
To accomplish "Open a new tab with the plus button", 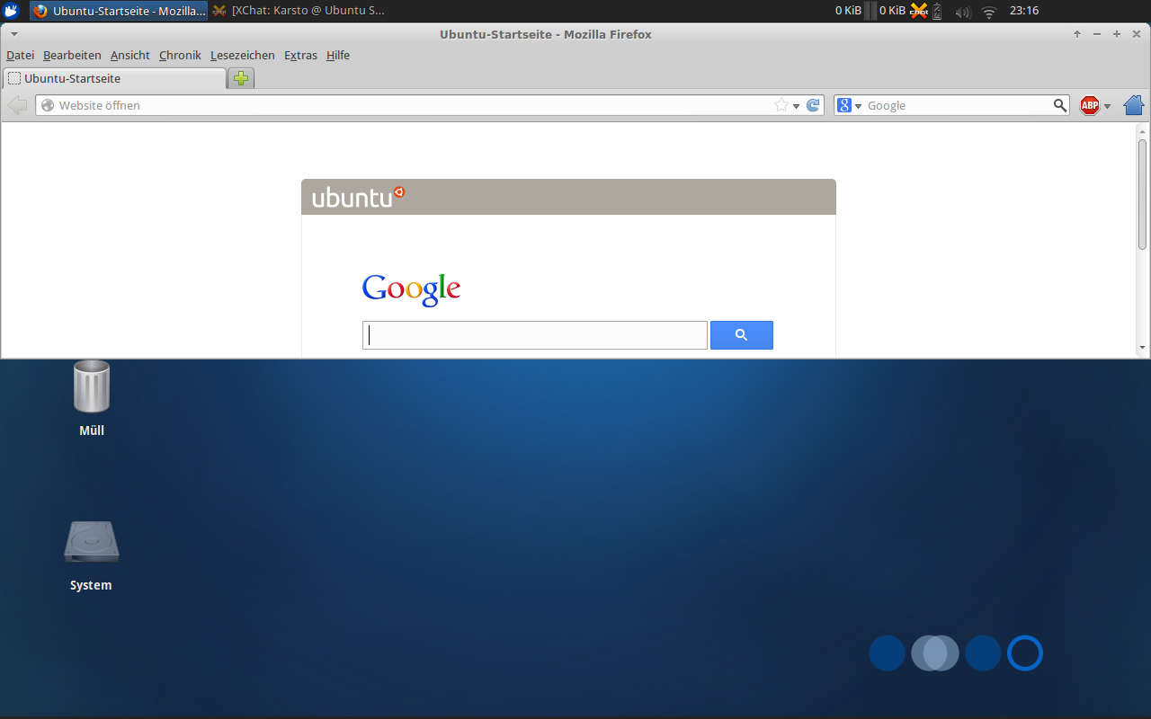I will point(241,78).
